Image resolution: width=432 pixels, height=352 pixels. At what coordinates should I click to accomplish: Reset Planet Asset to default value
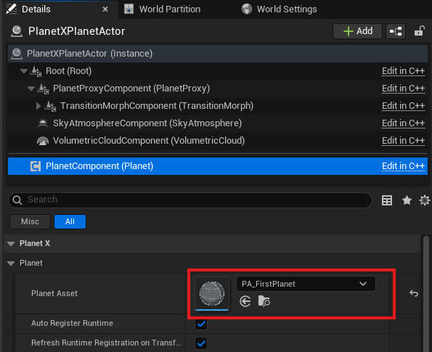(414, 293)
